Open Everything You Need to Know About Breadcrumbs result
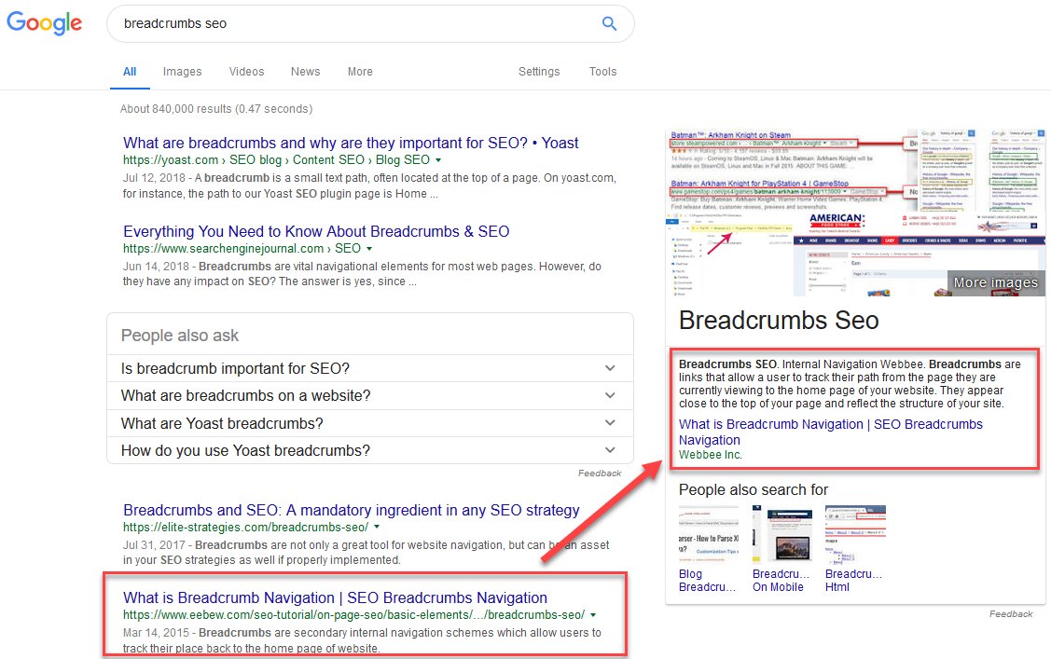The height and width of the screenshot is (659, 1051). click(316, 231)
